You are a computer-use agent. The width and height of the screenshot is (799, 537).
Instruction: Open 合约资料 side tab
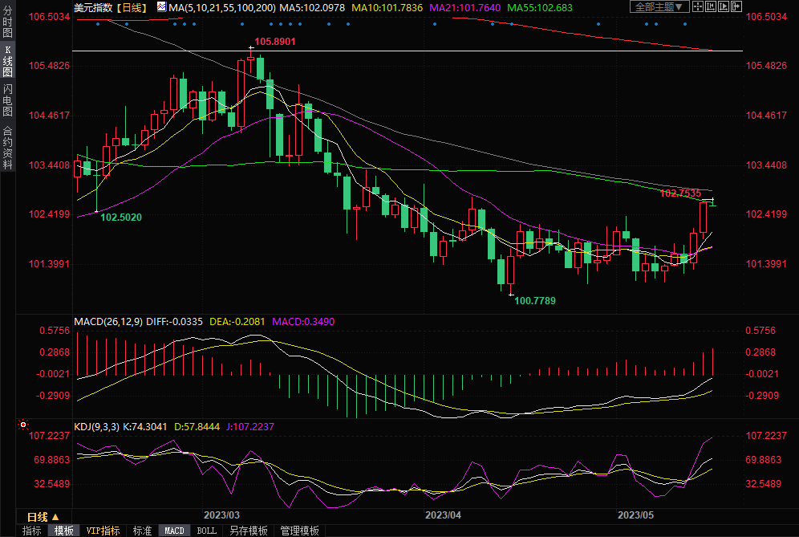click(x=7, y=147)
